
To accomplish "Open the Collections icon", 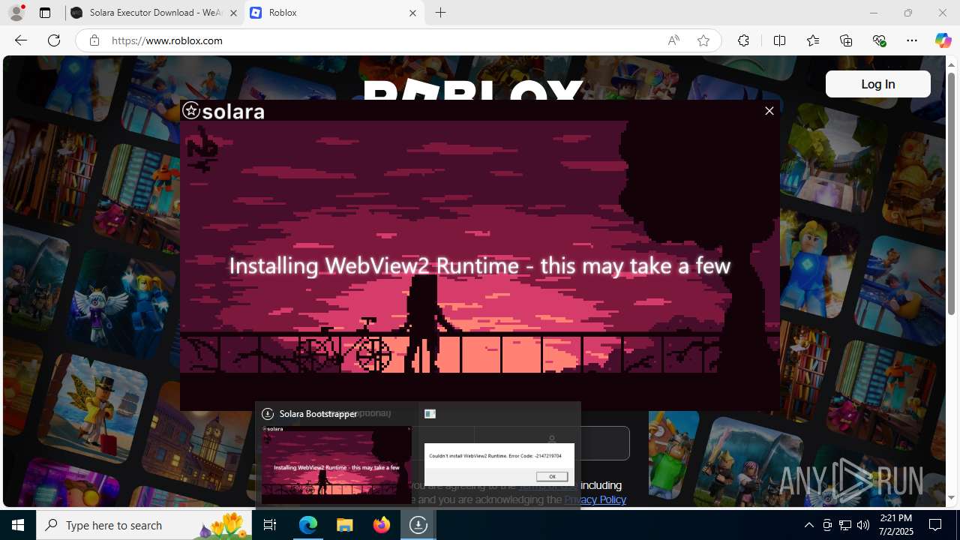I will pos(846,40).
